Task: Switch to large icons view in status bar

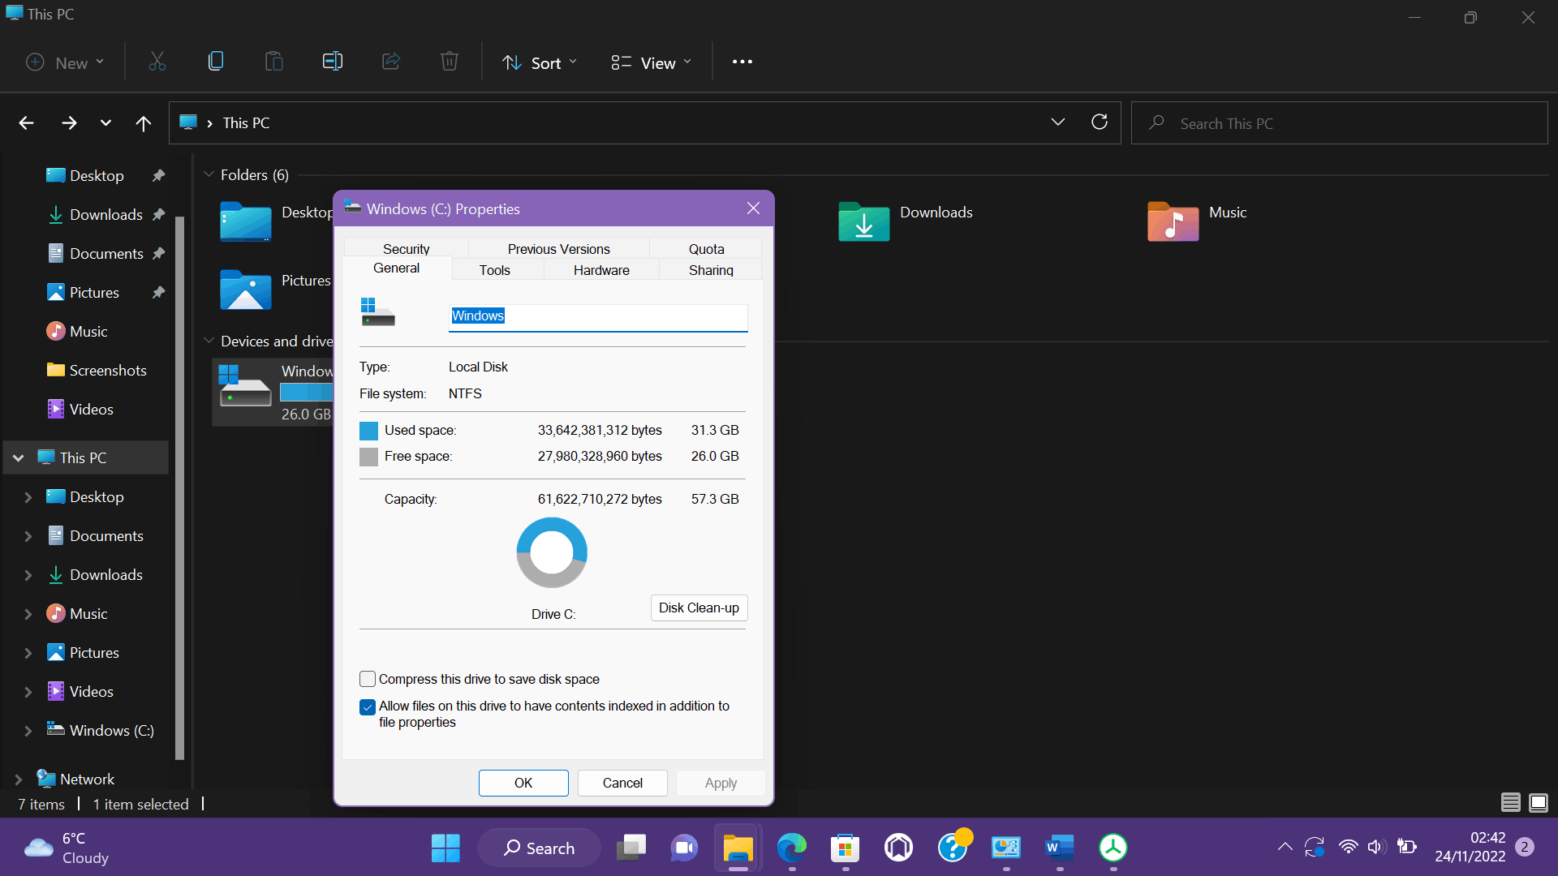Action: point(1538,803)
